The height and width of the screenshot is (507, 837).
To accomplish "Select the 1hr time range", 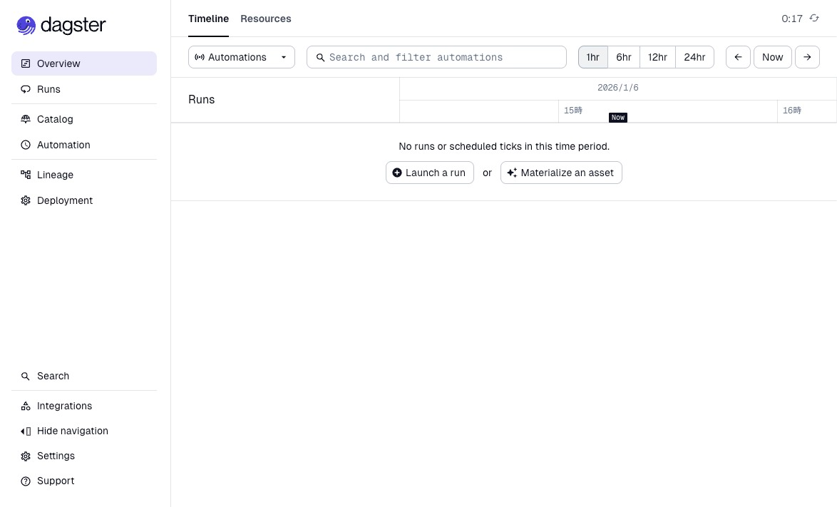I will click(592, 57).
